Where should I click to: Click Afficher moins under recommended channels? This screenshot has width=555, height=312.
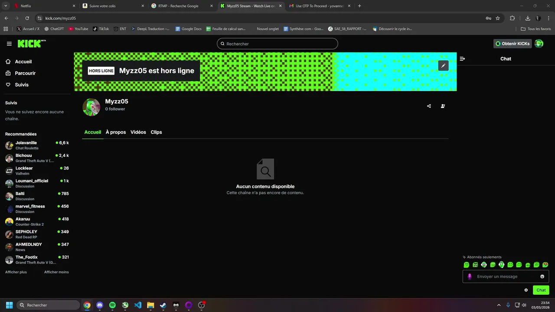56,272
